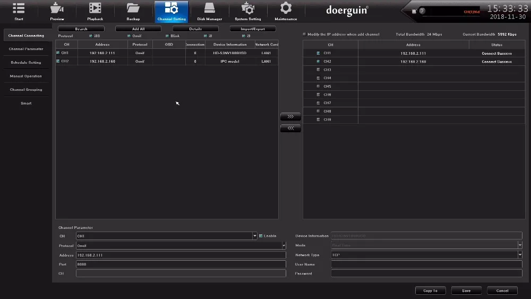Open the CH dropdown showing CH1
The width and height of the screenshot is (531, 299).
[x=166, y=236]
